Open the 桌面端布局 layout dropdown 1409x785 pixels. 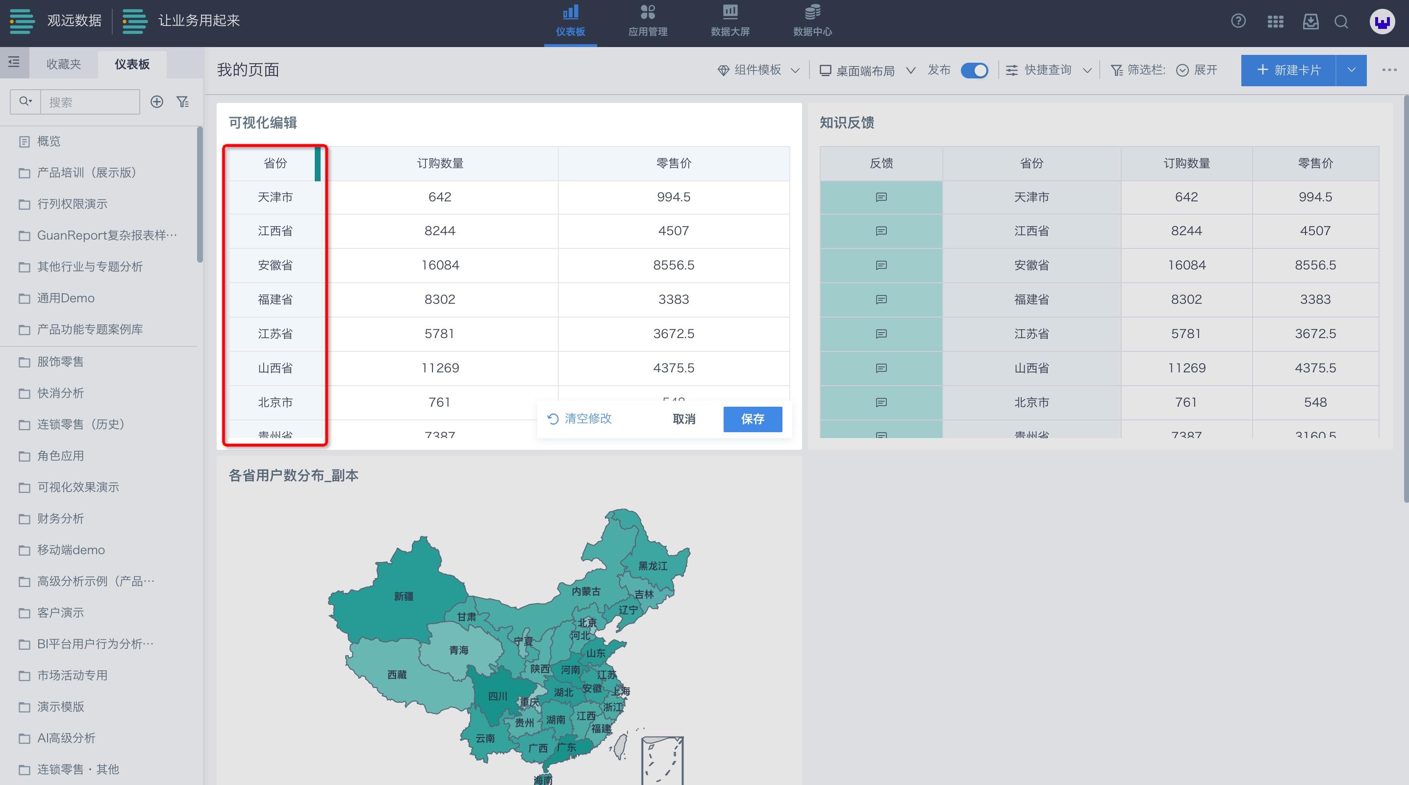867,71
